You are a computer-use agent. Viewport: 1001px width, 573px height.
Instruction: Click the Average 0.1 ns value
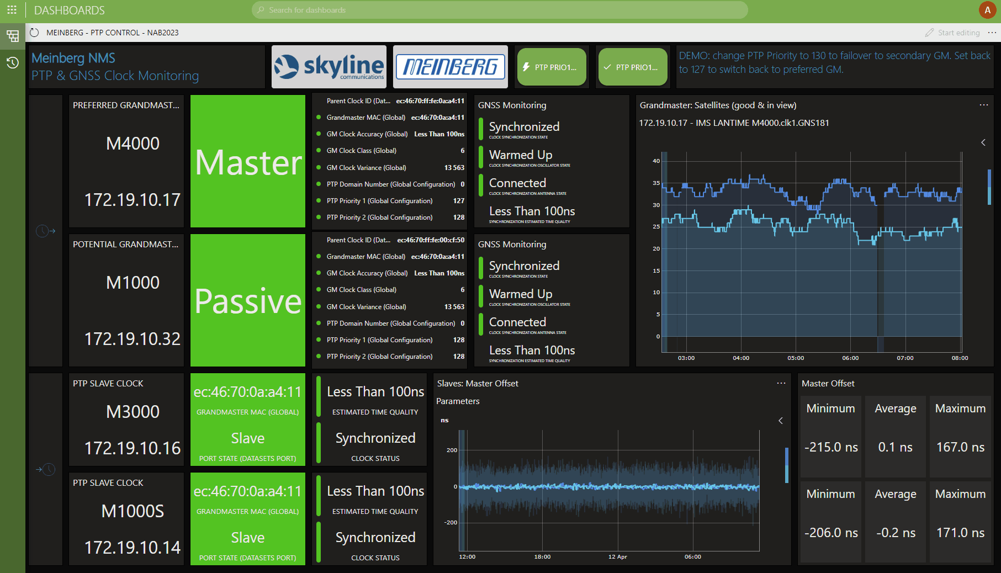point(896,447)
